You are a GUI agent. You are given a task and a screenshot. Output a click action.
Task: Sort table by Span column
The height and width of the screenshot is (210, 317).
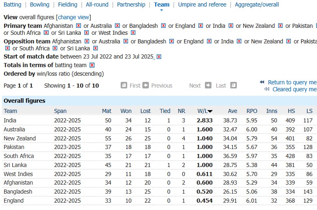60,111
